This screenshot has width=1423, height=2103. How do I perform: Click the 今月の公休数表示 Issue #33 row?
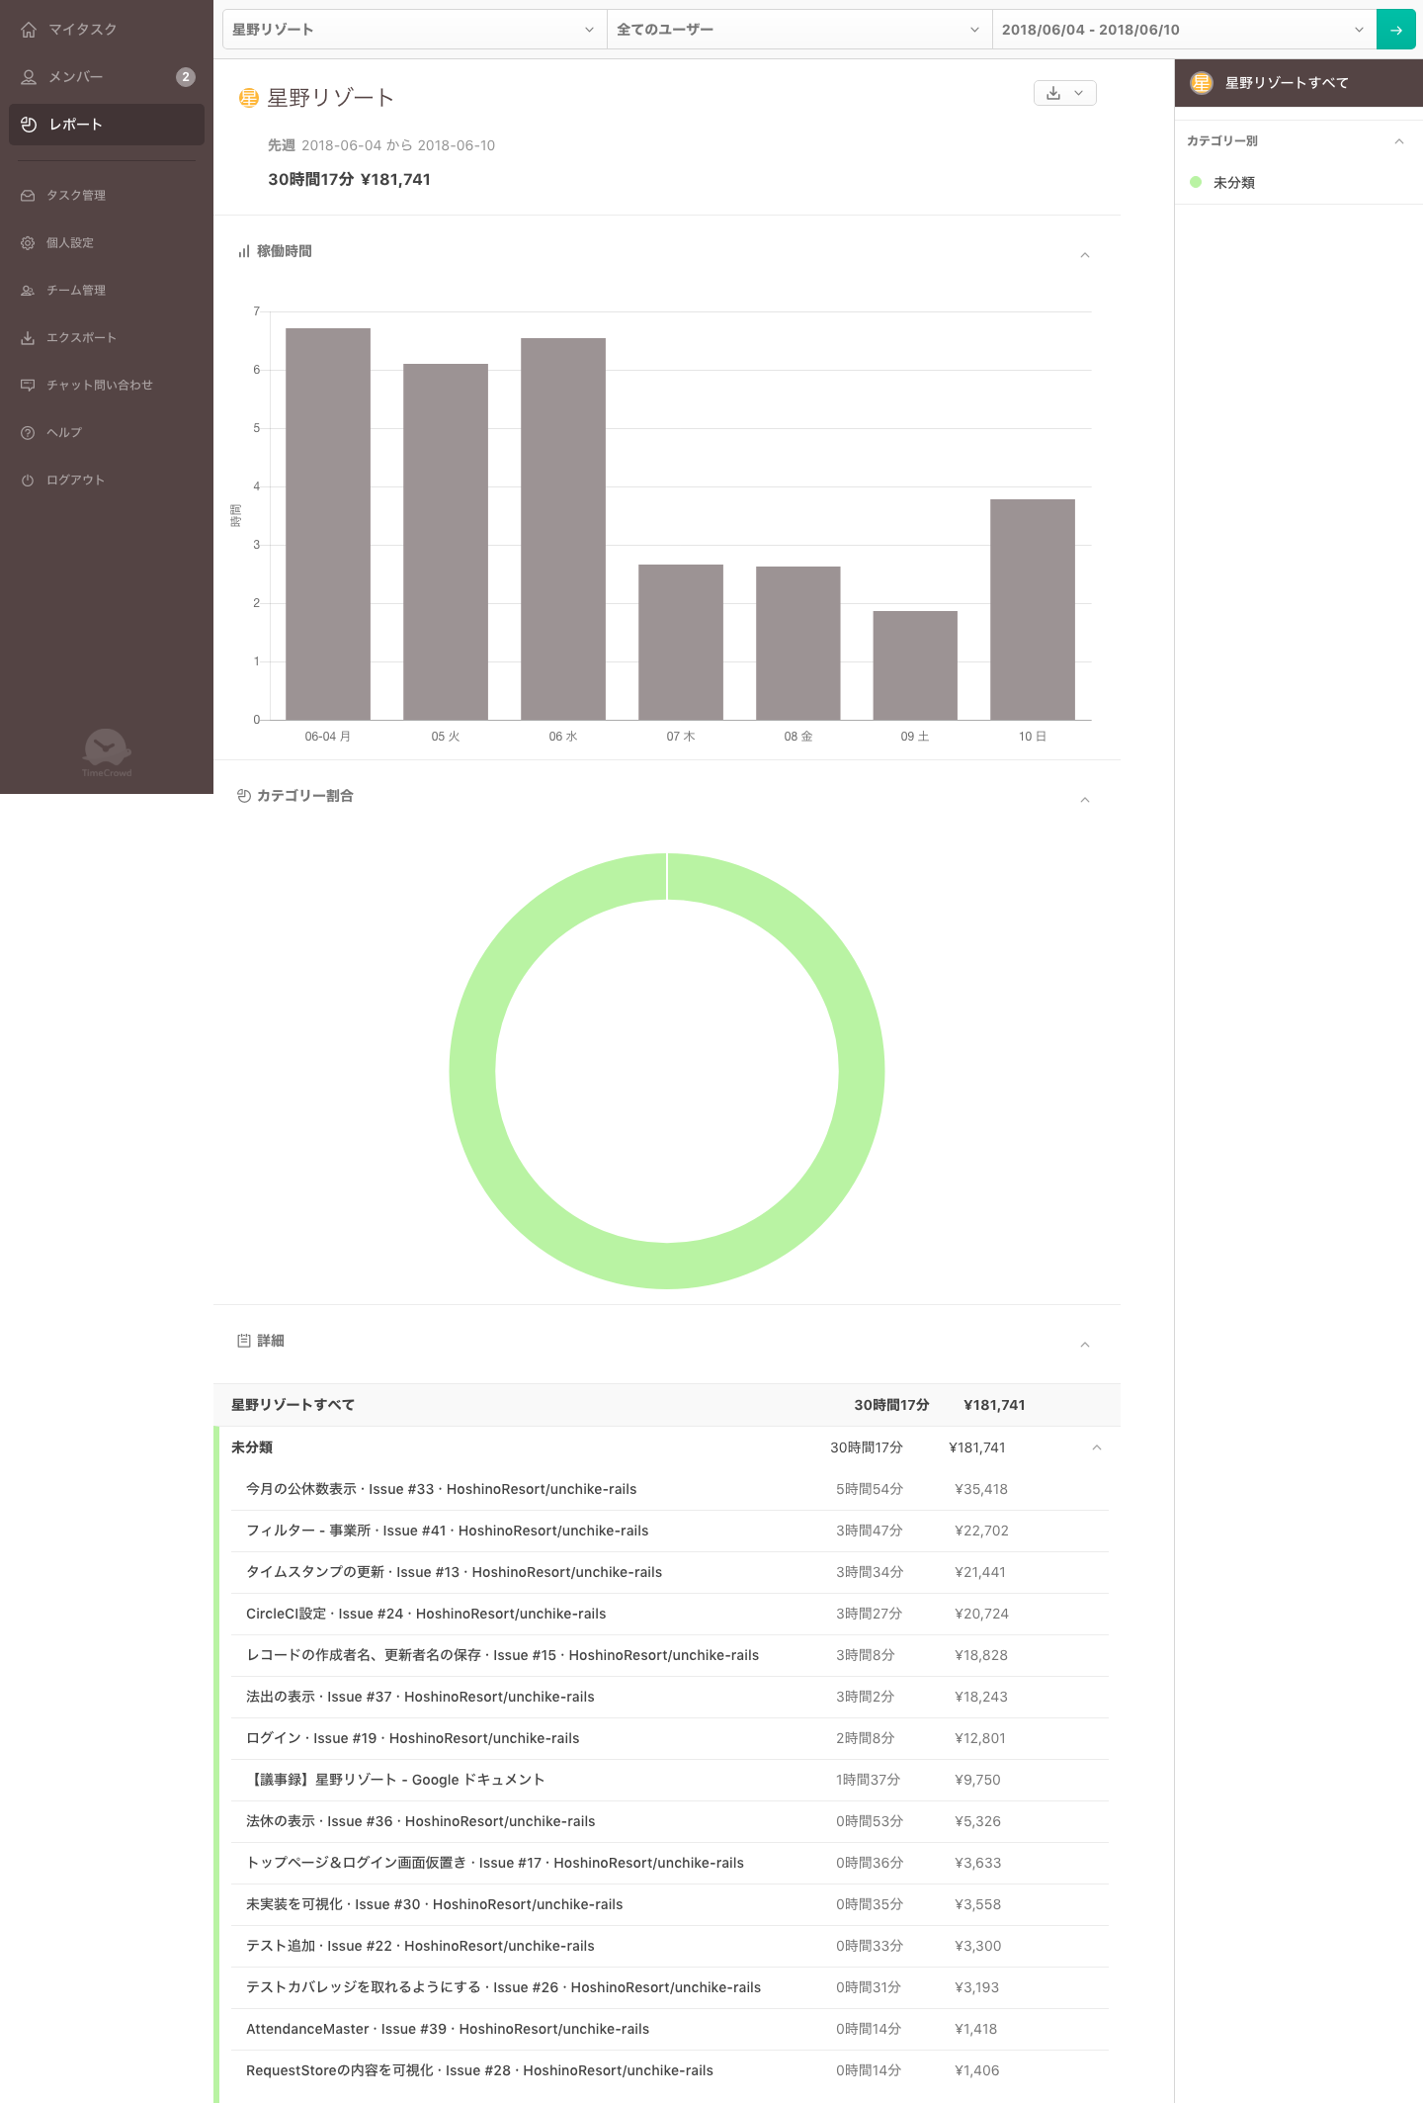[670, 1489]
